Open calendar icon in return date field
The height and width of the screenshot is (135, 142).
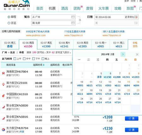[136, 23]
